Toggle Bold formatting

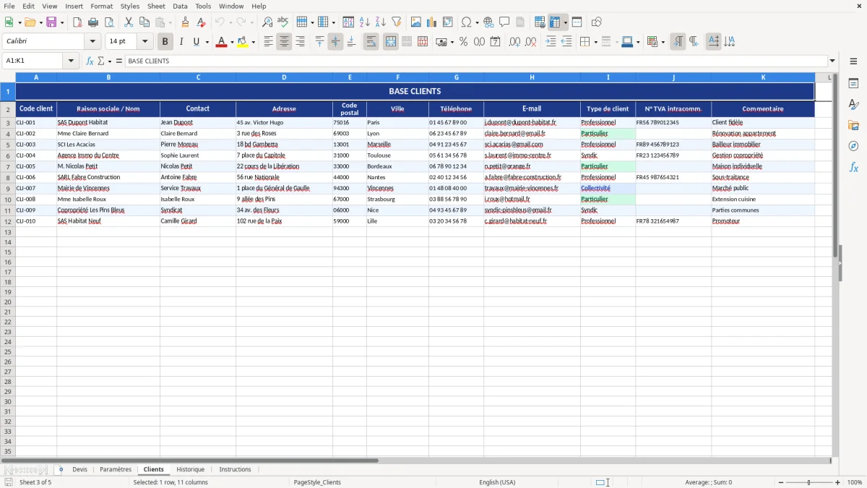[x=165, y=42]
